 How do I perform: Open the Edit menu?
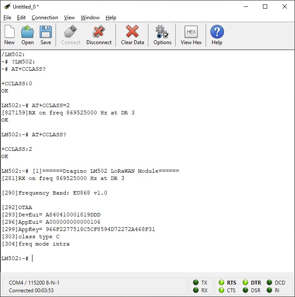coord(21,18)
